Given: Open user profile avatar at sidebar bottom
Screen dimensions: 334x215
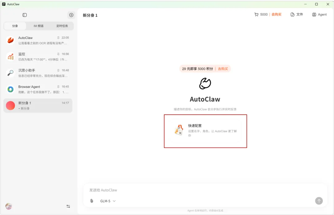Looking at the screenshot, I should [x=9, y=206].
